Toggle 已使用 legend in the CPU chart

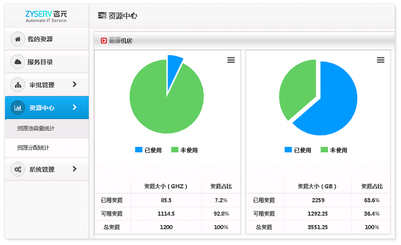tap(148, 150)
